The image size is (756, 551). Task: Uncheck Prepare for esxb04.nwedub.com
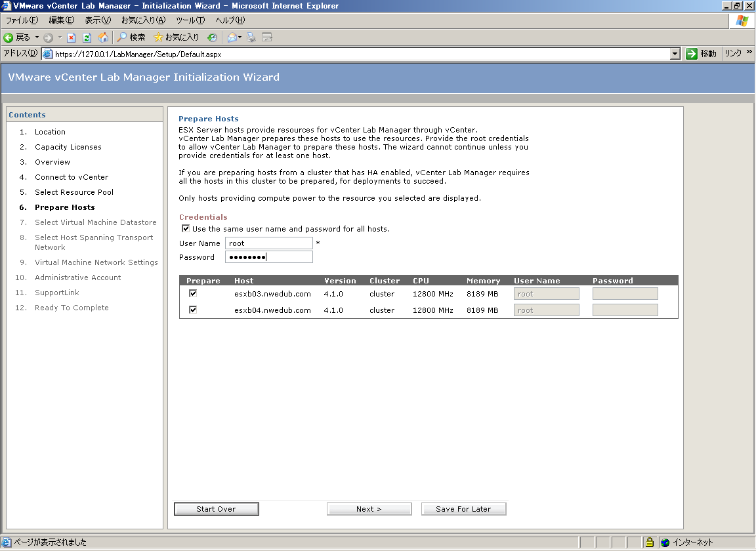pos(193,310)
